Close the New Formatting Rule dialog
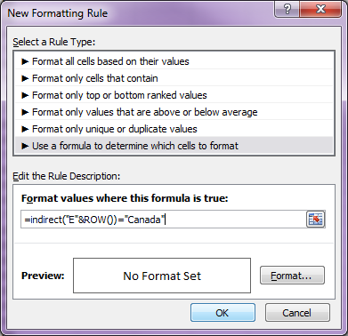Image resolution: width=348 pixels, height=336 pixels. (x=320, y=10)
